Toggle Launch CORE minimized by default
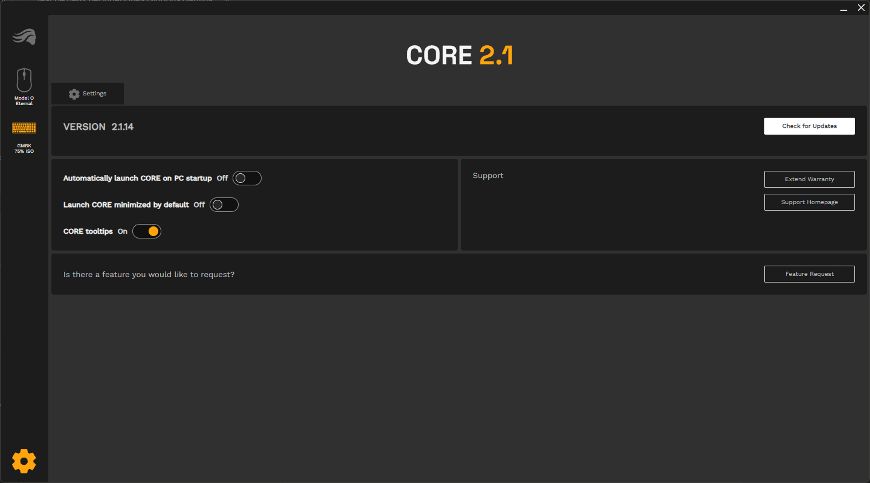Viewport: 870px width, 483px height. (x=224, y=205)
